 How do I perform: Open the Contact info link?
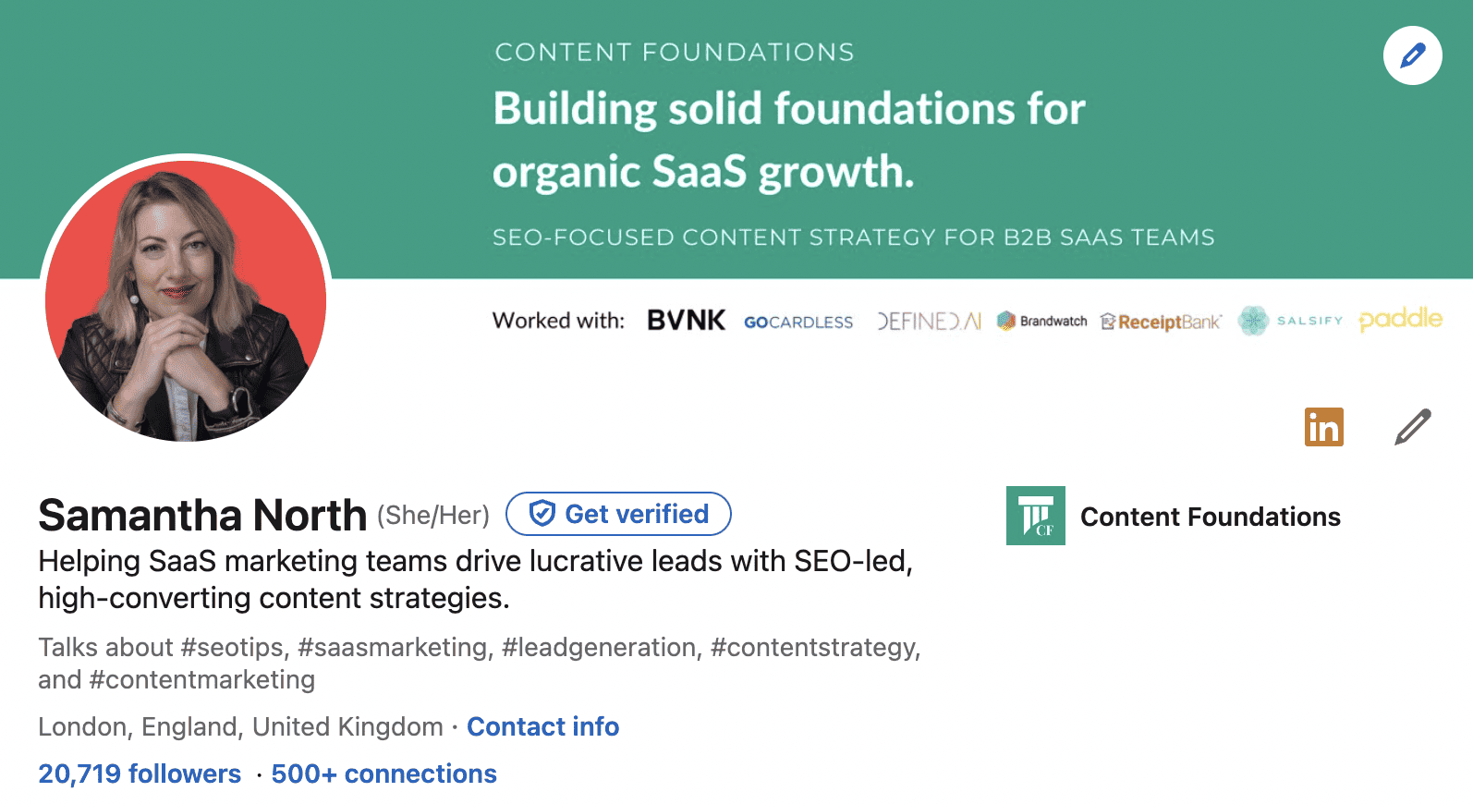542,726
